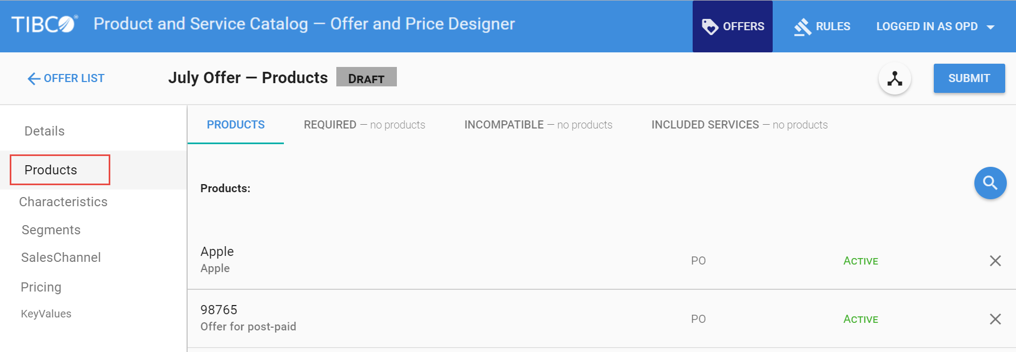Image resolution: width=1016 pixels, height=352 pixels.
Task: Open the Pricing sidebar section
Action: point(41,287)
